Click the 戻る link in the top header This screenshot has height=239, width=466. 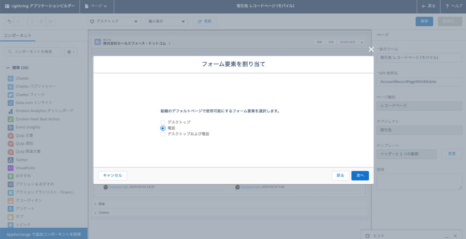pos(429,6)
